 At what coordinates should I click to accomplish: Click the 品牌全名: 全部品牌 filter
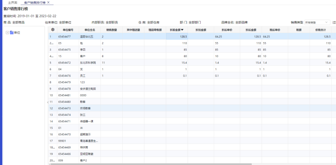[x=235, y=22]
